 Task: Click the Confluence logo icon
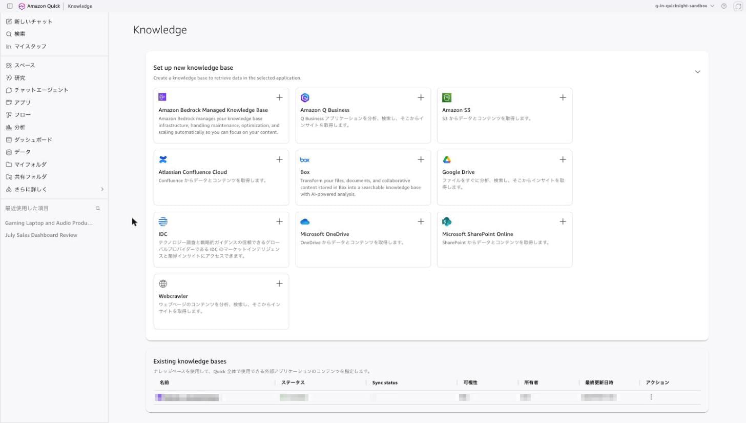[x=163, y=159]
